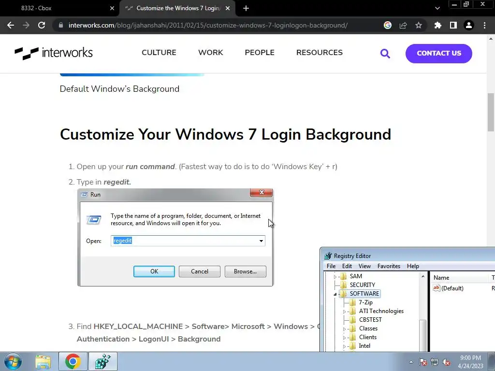Click the interworks logo
The width and height of the screenshot is (495, 371).
coord(54,53)
